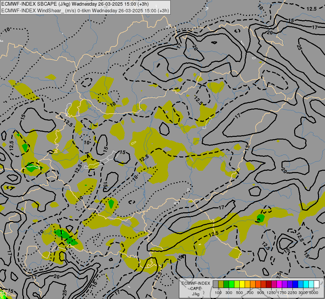This screenshot has width=325, height=299.
Task: Click the ECMWF-INDEX label in the legend
Action: point(196,283)
